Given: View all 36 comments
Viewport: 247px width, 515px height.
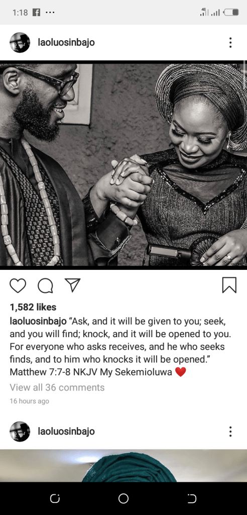Looking at the screenshot, I should [57, 387].
